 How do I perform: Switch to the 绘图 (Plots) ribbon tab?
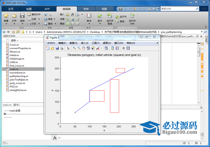point(29,9)
